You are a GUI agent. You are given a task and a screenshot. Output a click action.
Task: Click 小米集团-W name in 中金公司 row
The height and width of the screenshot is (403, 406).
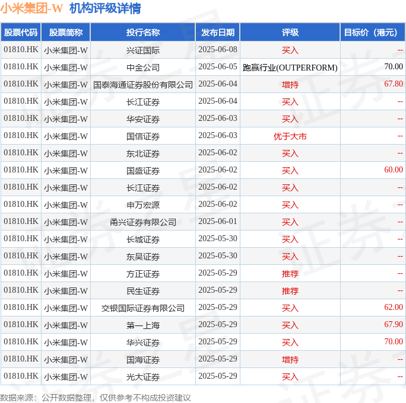66,68
